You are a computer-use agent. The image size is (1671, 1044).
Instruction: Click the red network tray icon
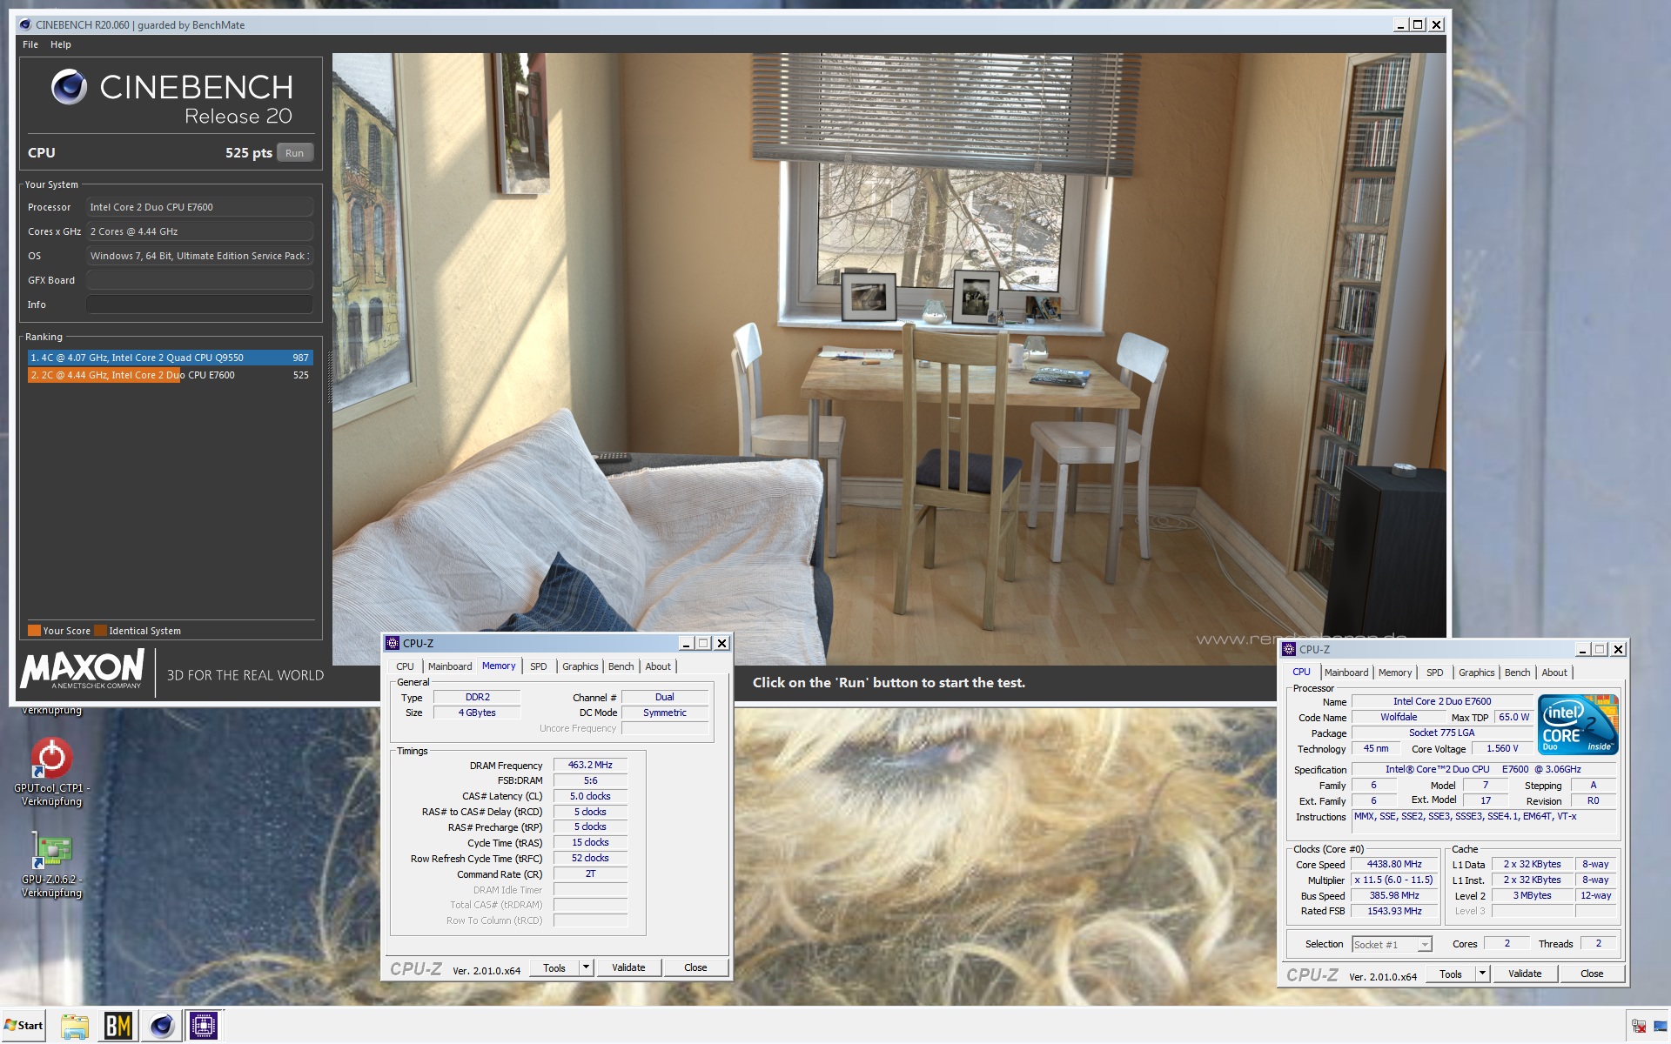click(x=1639, y=1027)
